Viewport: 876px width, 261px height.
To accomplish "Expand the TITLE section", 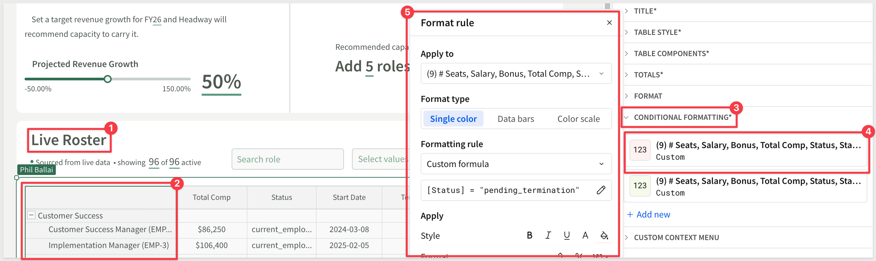I will [x=645, y=11].
